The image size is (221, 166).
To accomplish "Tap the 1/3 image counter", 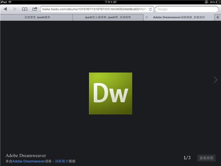I will pos(187,158).
